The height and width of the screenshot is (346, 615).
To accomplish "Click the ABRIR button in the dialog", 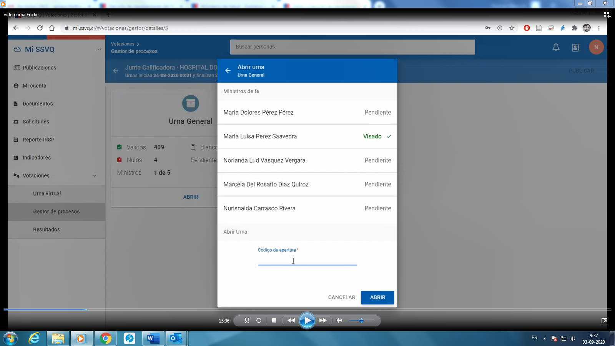I will (x=377, y=298).
